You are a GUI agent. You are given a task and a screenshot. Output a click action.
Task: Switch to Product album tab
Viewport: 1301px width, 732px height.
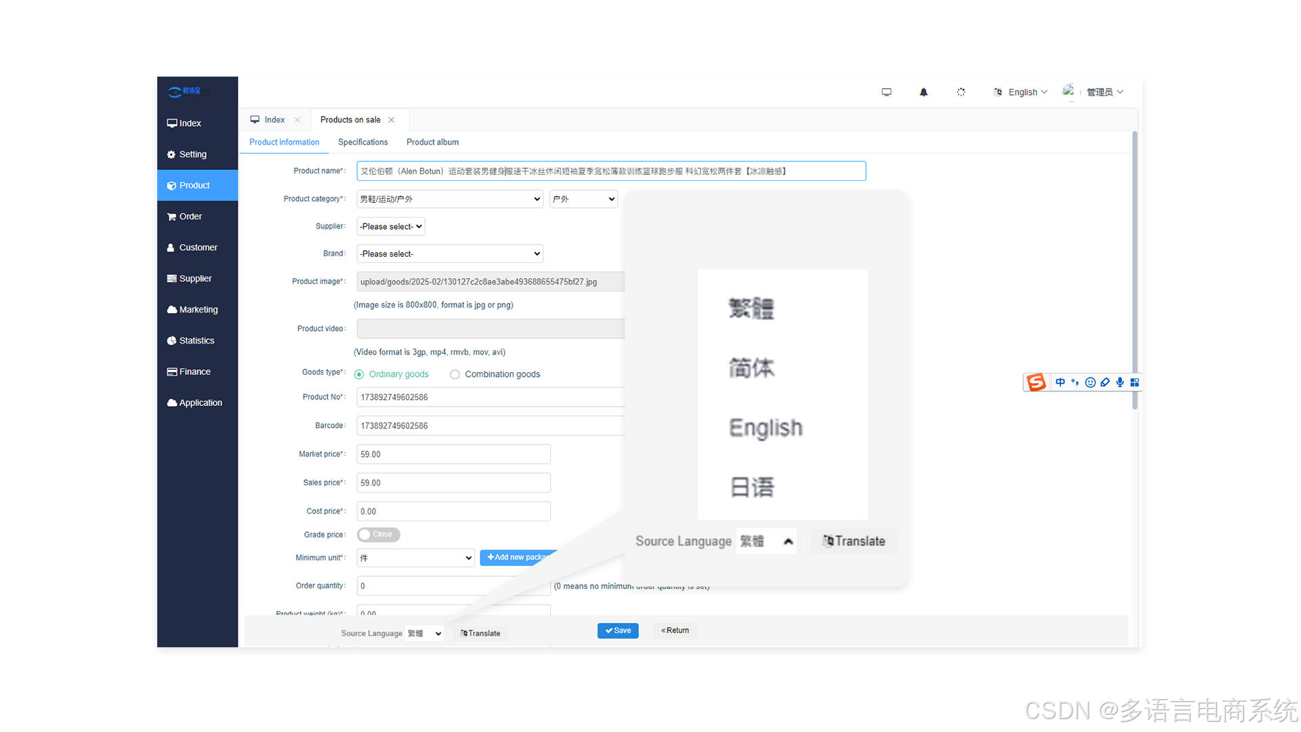tap(432, 142)
